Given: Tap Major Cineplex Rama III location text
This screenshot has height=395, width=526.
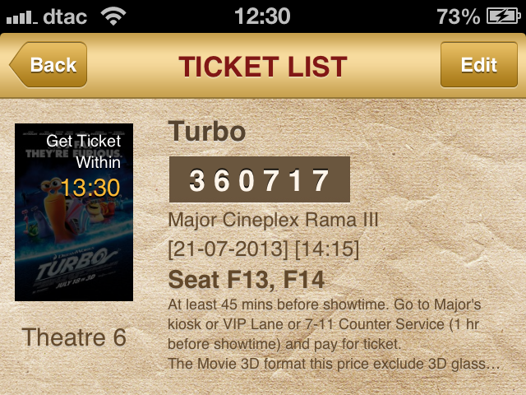Looking at the screenshot, I should tap(273, 220).
